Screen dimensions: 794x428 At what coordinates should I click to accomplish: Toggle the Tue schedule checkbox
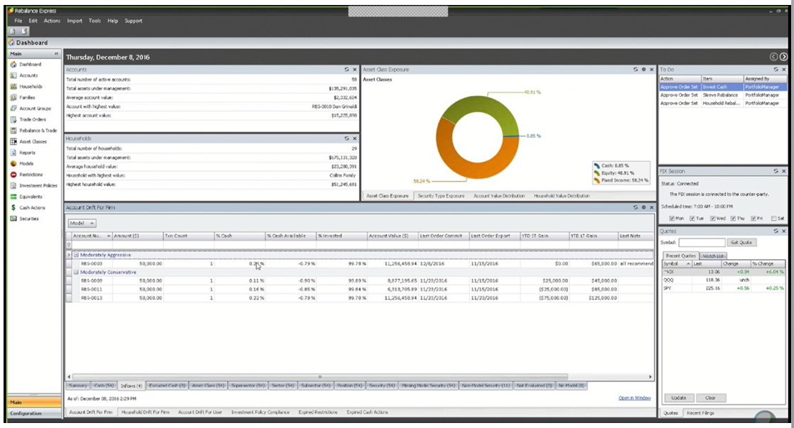[x=692, y=219]
